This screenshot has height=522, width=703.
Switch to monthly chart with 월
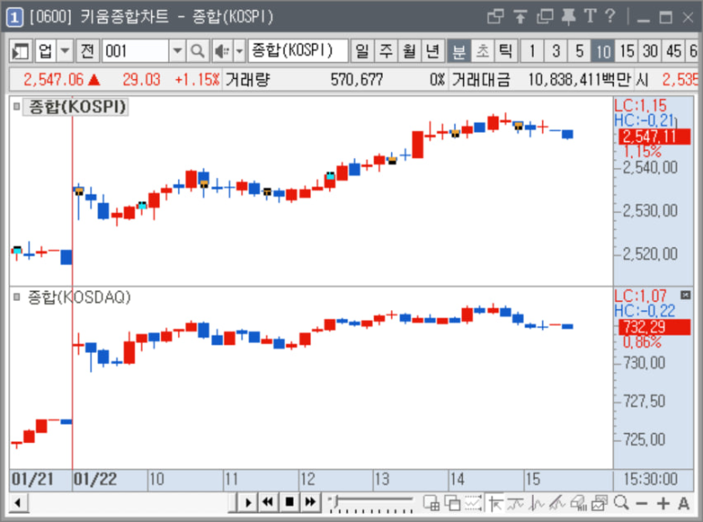pyautogui.click(x=409, y=51)
